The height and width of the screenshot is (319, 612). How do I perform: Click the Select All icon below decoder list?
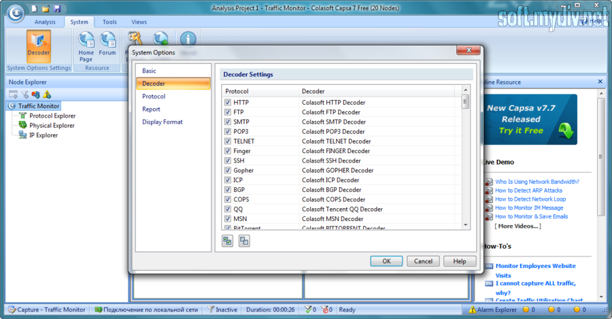pyautogui.click(x=227, y=241)
